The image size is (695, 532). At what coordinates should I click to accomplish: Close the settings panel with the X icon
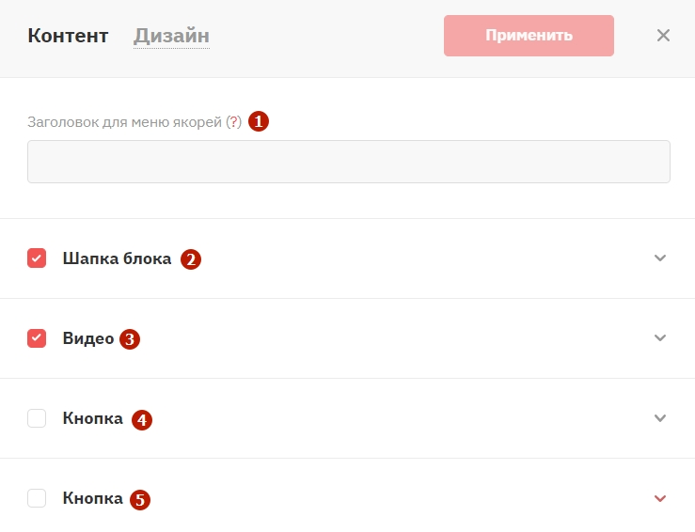pos(663,36)
